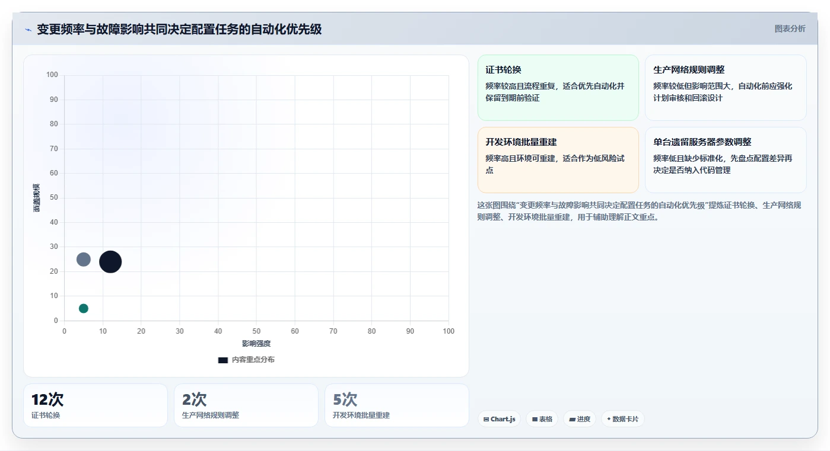Click the gray-blue bubble on the chart

84,260
